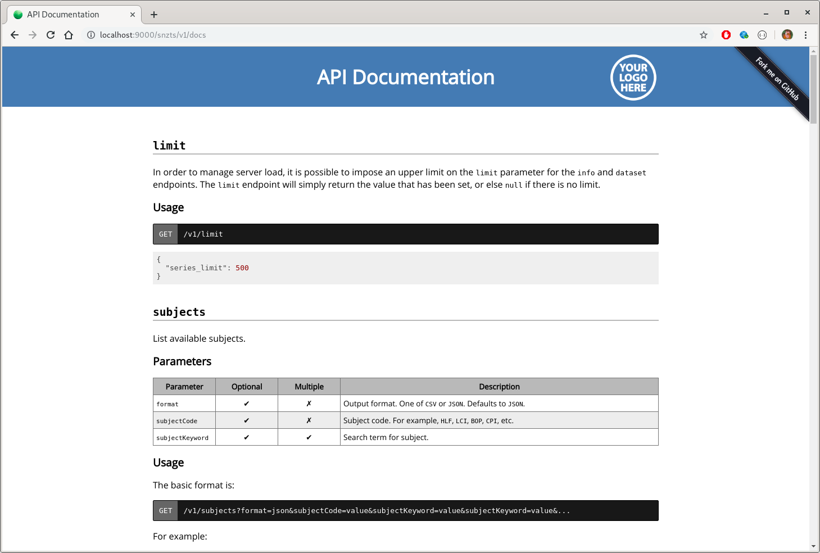The width and height of the screenshot is (820, 553).
Task: Follow the Fork me on GitHub ribbon
Action: point(777,79)
